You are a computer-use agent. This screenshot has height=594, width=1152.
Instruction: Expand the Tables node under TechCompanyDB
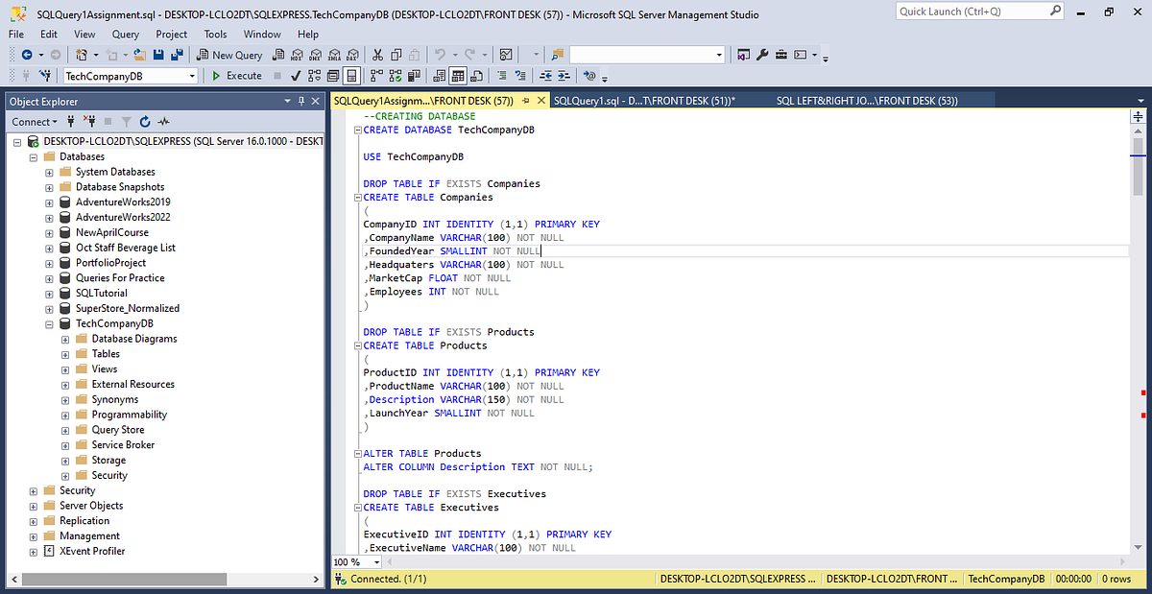(x=65, y=353)
